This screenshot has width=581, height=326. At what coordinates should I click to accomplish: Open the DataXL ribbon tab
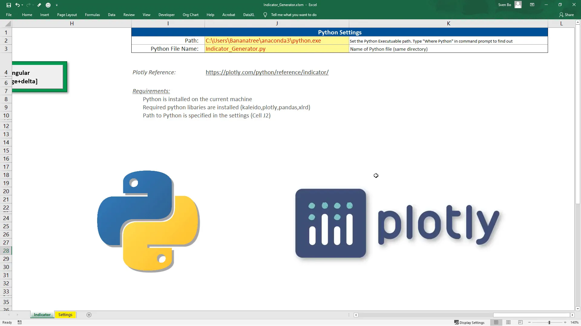[x=249, y=14]
